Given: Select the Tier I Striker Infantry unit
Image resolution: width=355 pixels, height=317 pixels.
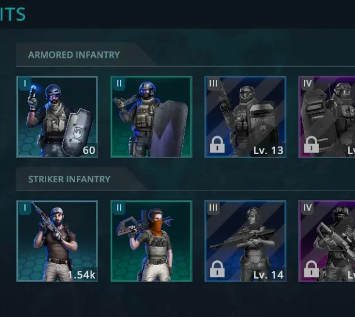Looking at the screenshot, I should coord(57,241).
